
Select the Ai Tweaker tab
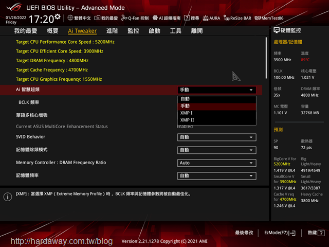(82, 31)
